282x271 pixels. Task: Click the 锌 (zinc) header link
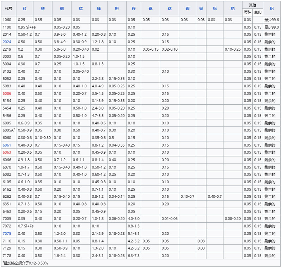click(134, 8)
